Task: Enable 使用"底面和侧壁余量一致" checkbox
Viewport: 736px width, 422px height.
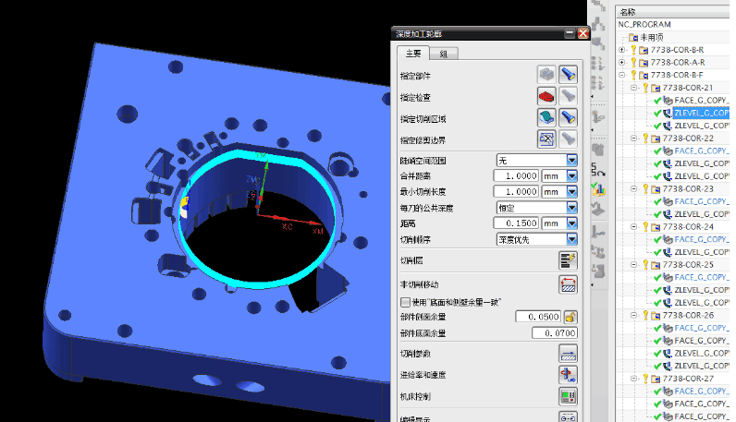Action: [x=405, y=302]
